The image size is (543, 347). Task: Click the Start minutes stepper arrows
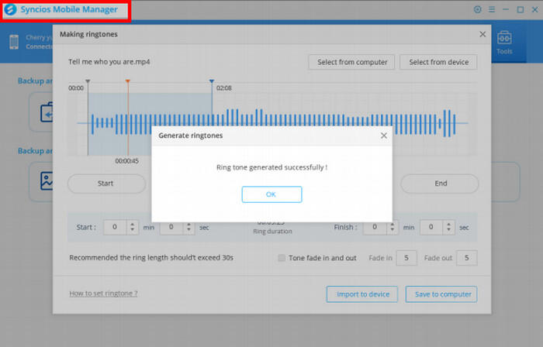[132, 228]
